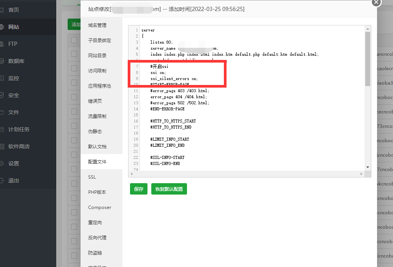393x267 pixels.
Task: Check the second row checkbox in site list
Action: point(74,68)
